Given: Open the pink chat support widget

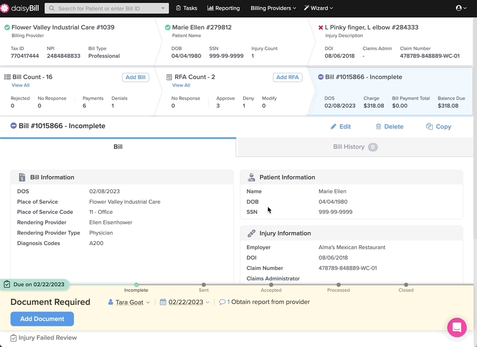Looking at the screenshot, I should tap(457, 327).
